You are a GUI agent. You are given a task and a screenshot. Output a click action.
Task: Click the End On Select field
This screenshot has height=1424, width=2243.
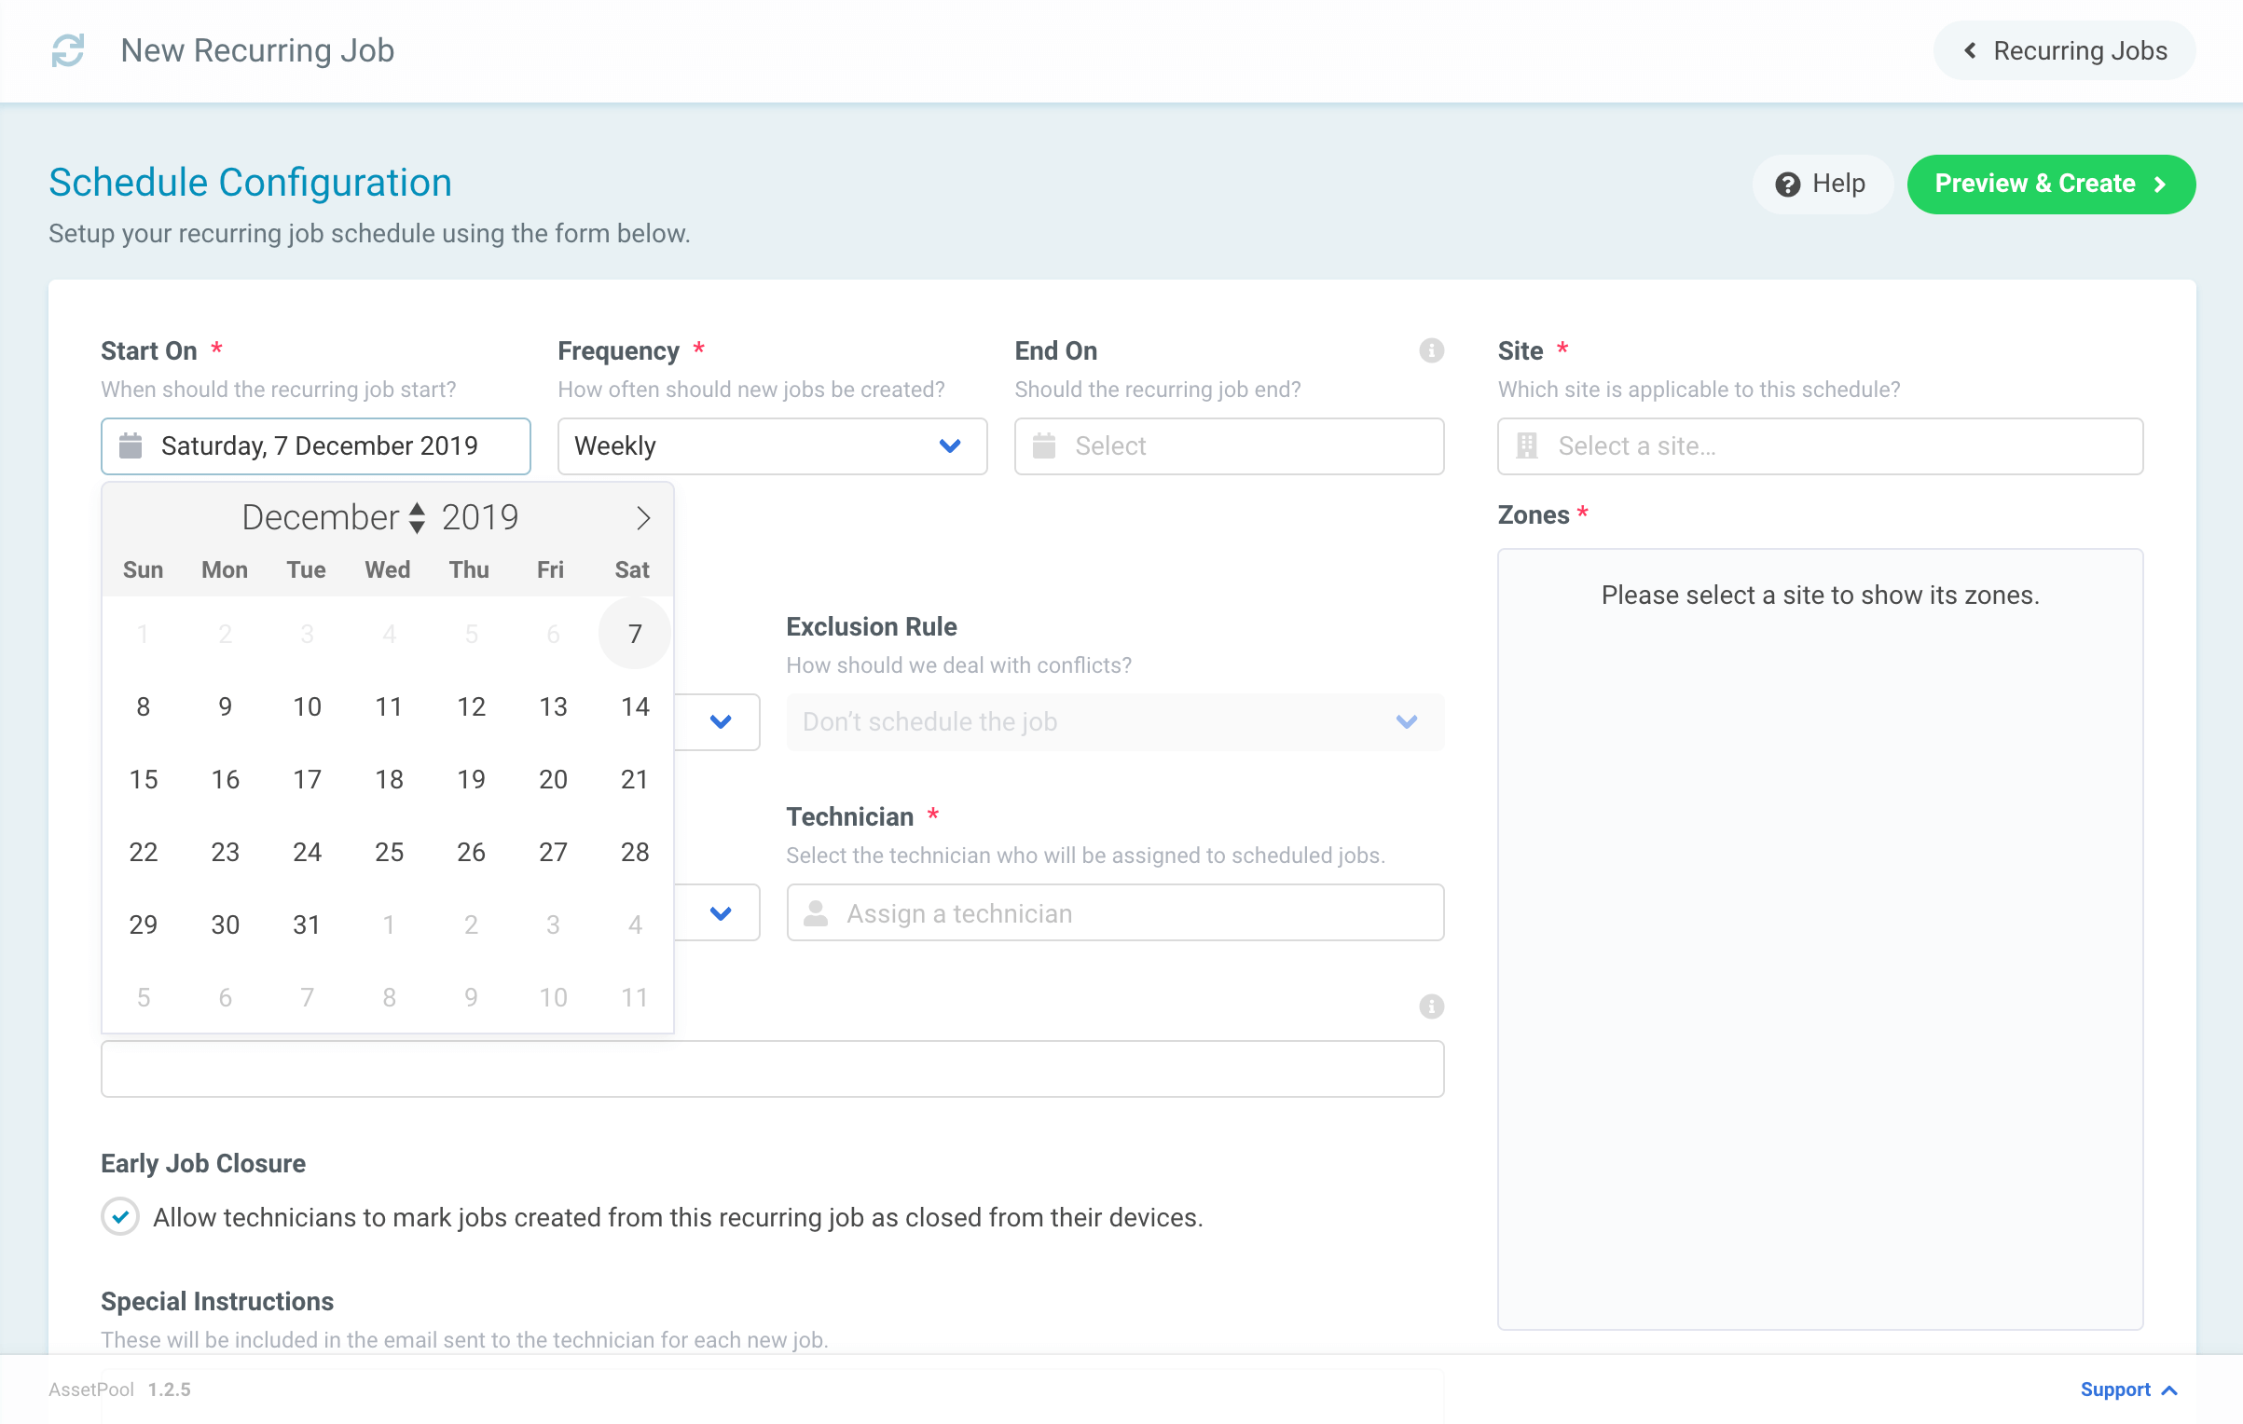(1229, 446)
